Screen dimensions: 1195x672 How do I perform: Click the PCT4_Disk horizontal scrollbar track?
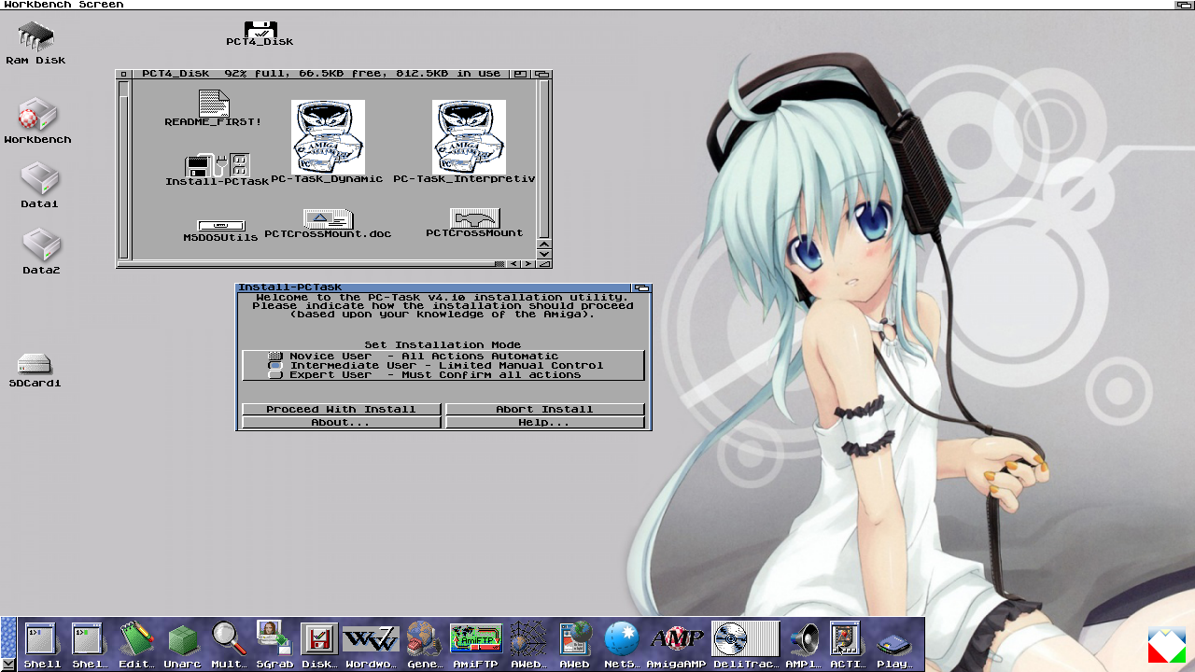pyautogui.click(x=313, y=264)
